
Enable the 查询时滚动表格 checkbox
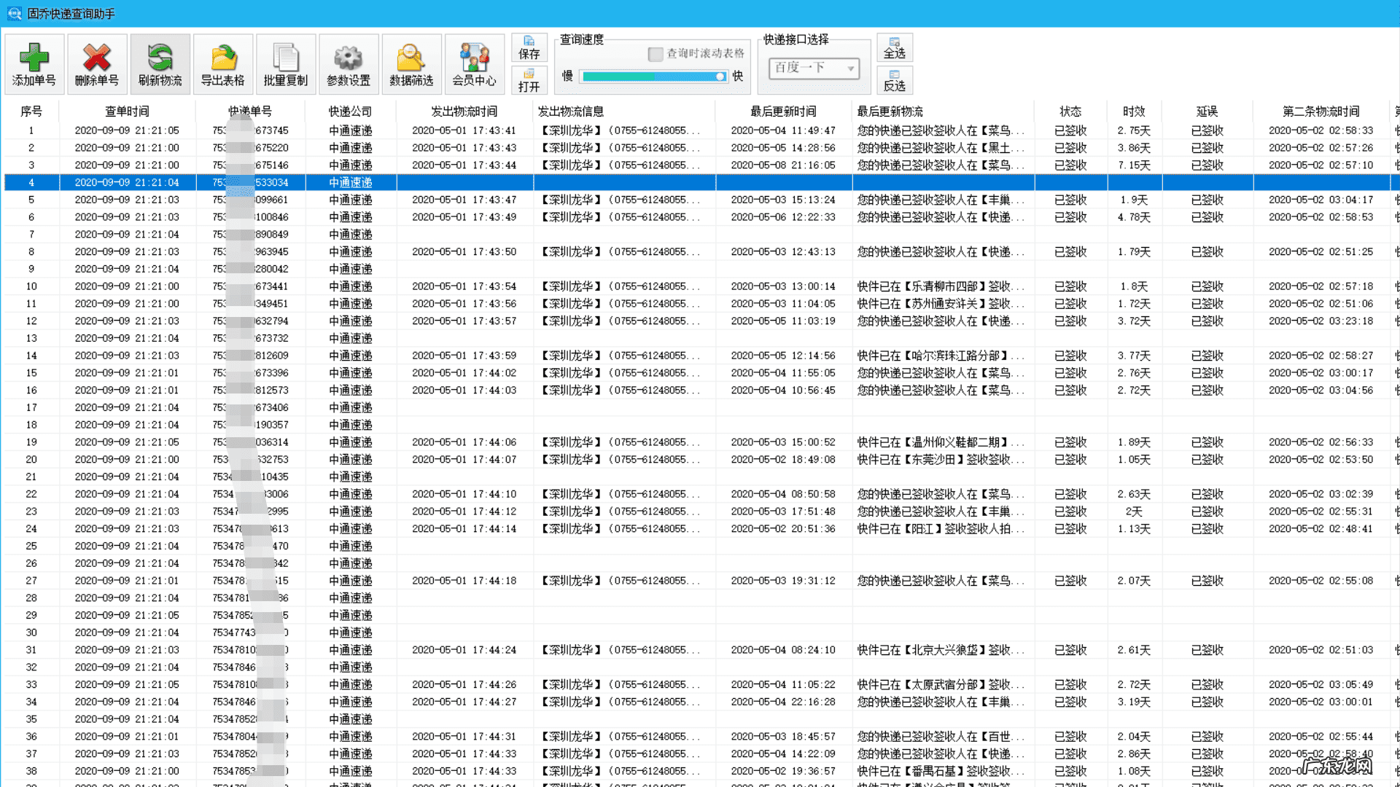coord(656,55)
